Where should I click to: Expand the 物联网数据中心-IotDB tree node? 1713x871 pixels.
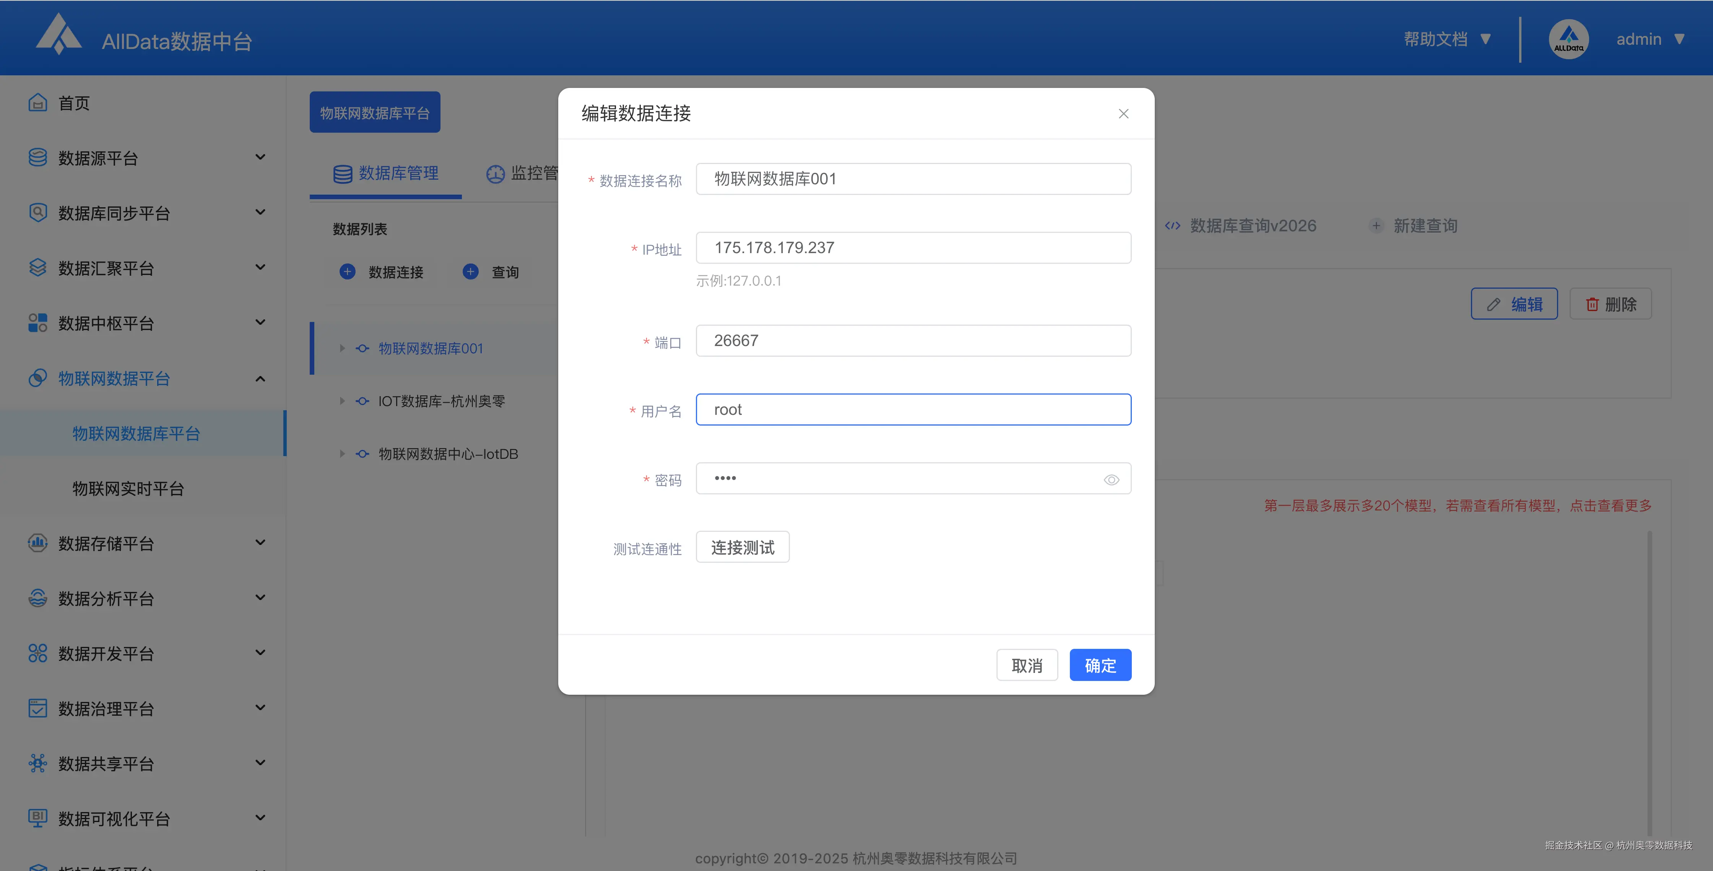(343, 454)
